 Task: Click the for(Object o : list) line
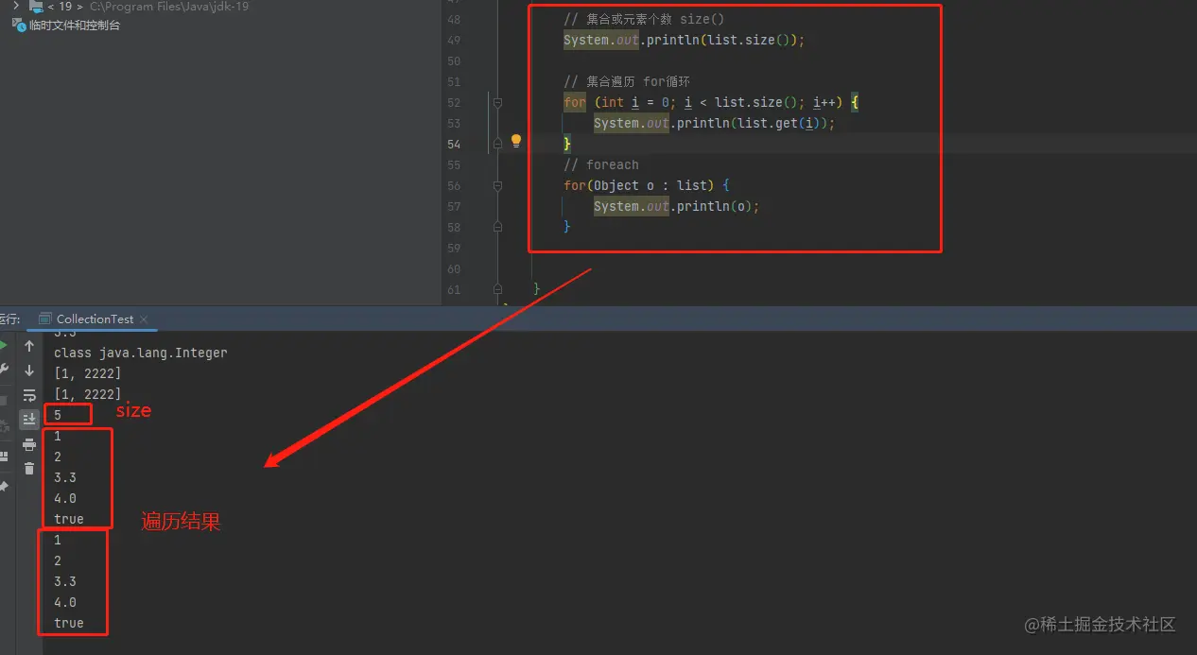tap(647, 185)
